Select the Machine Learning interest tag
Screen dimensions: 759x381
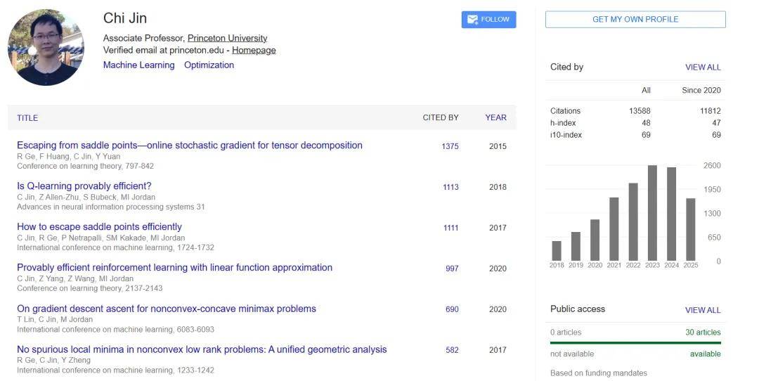[138, 65]
